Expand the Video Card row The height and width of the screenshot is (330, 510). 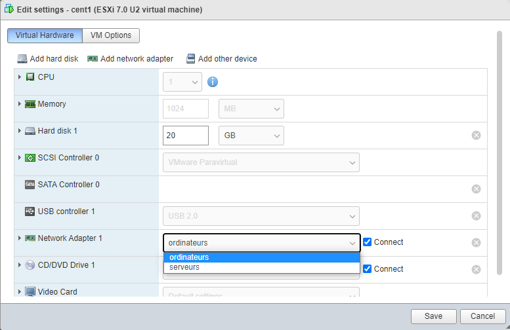coord(20,292)
